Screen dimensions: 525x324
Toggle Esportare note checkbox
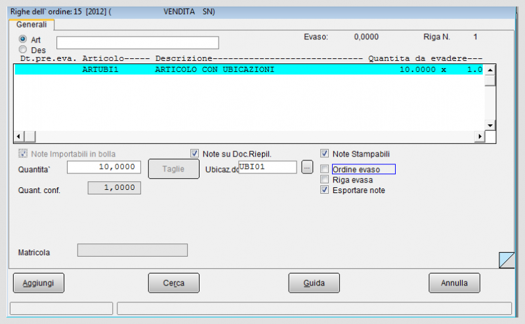pyautogui.click(x=324, y=190)
